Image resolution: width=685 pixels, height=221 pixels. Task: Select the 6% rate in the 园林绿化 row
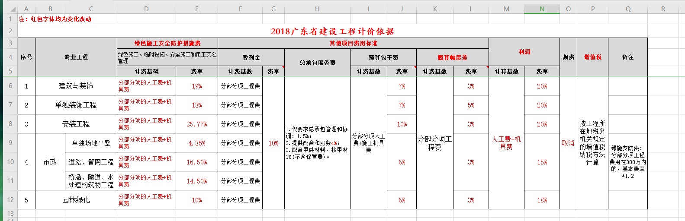pos(402,200)
